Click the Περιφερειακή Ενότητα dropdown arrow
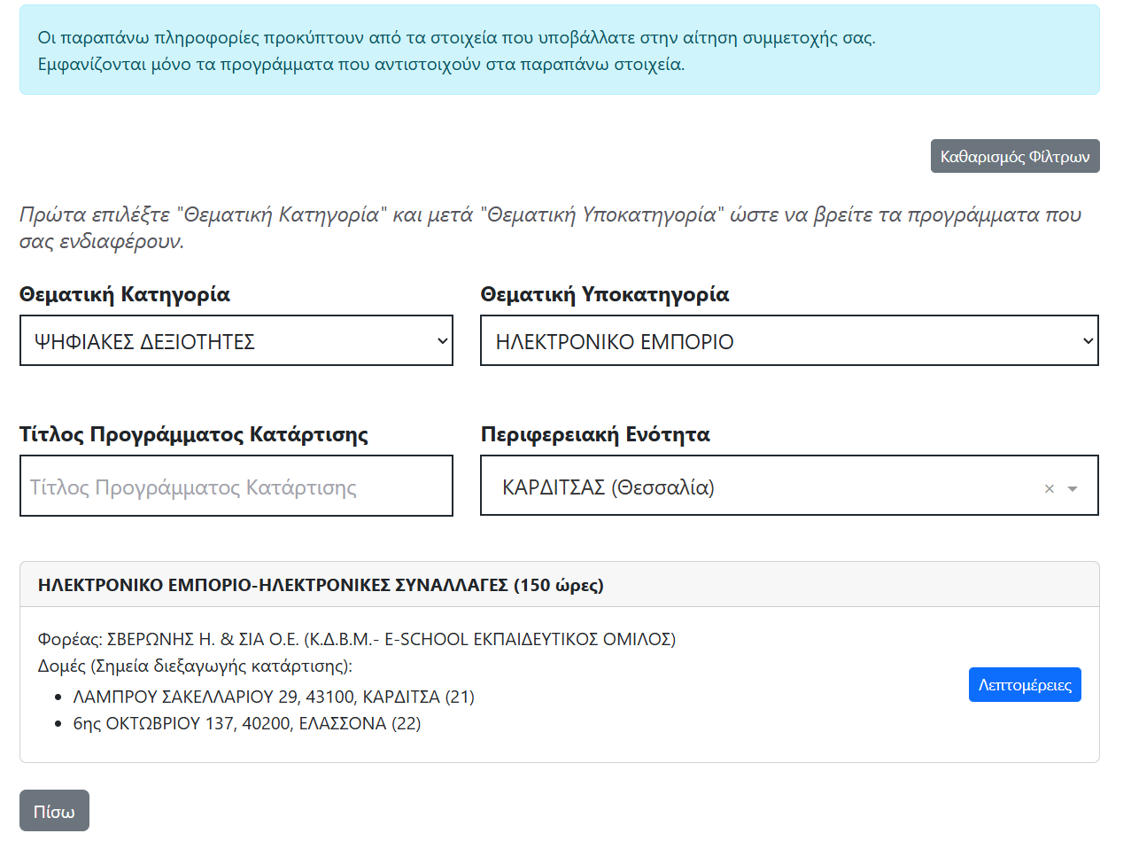 coord(1073,488)
